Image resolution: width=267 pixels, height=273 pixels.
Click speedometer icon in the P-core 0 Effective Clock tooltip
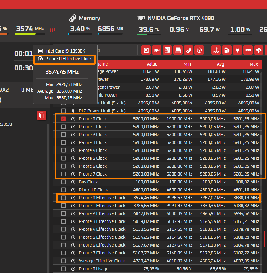[40, 59]
